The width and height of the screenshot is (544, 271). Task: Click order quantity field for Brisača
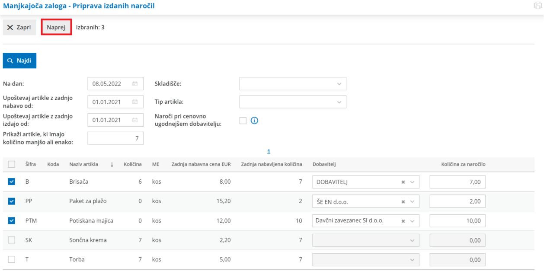[458, 182]
